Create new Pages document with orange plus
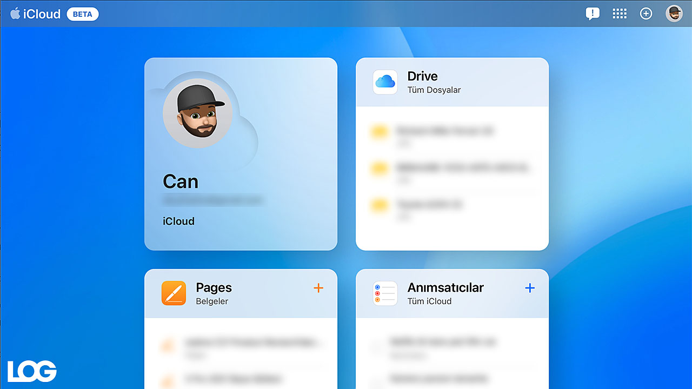 [x=318, y=288]
